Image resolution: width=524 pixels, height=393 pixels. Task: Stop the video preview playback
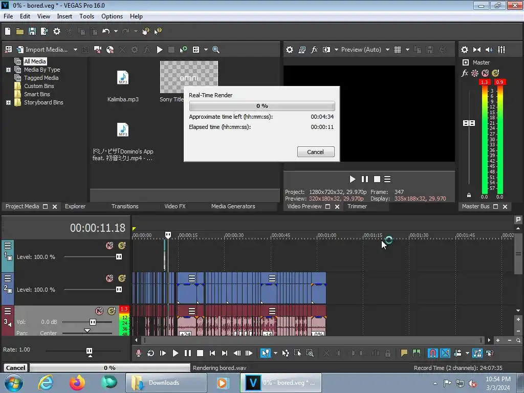tap(377, 180)
